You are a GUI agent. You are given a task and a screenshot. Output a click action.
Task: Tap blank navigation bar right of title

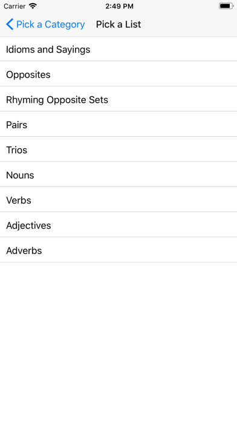(188, 24)
